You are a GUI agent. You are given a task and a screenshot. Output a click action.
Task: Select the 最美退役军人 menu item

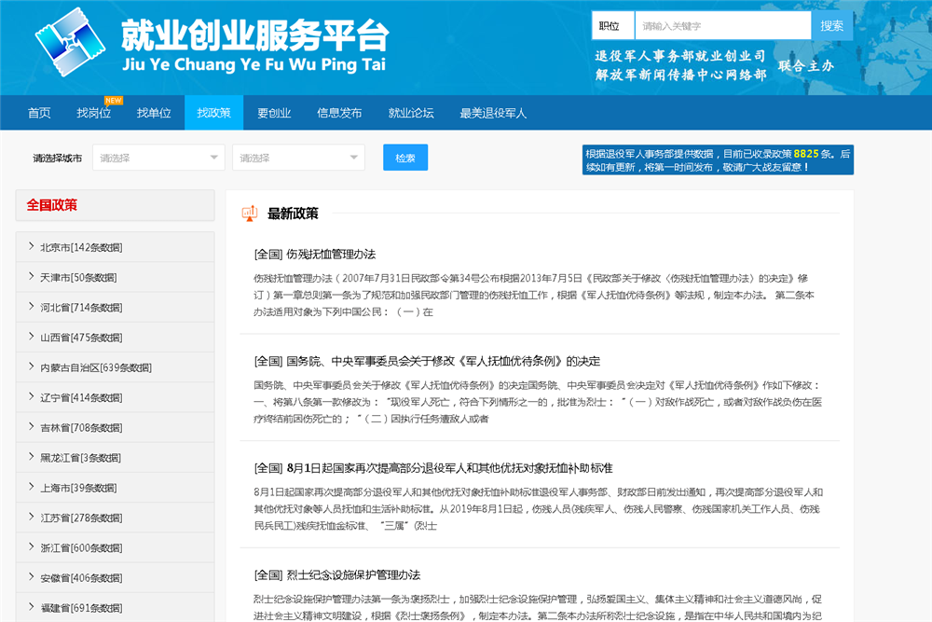point(493,113)
